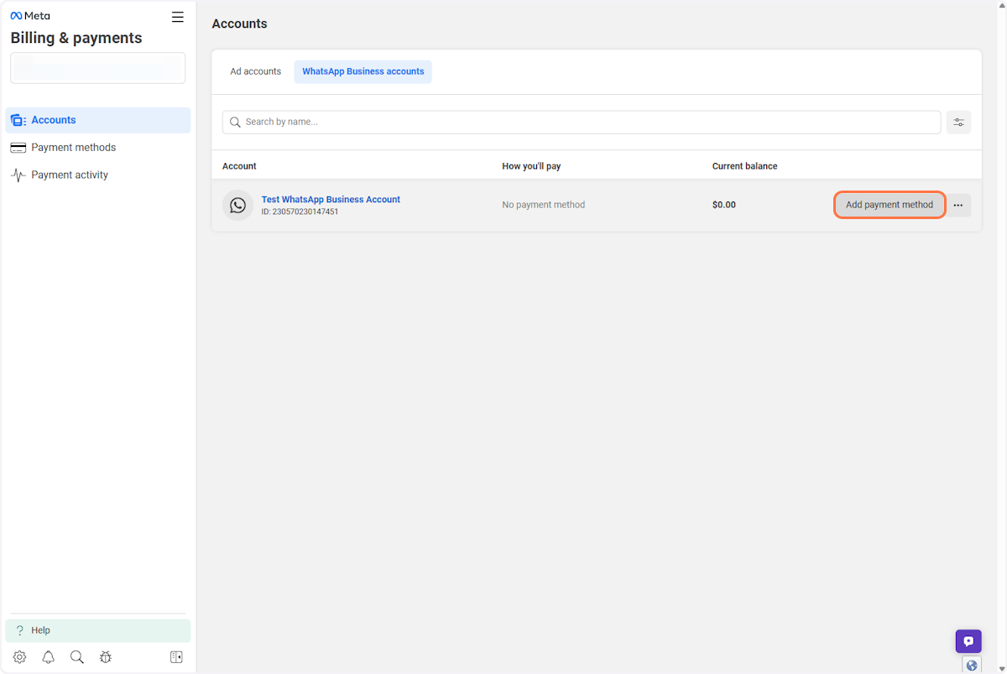The height and width of the screenshot is (674, 1007).
Task: Open the purple chat support button
Action: tap(968, 641)
